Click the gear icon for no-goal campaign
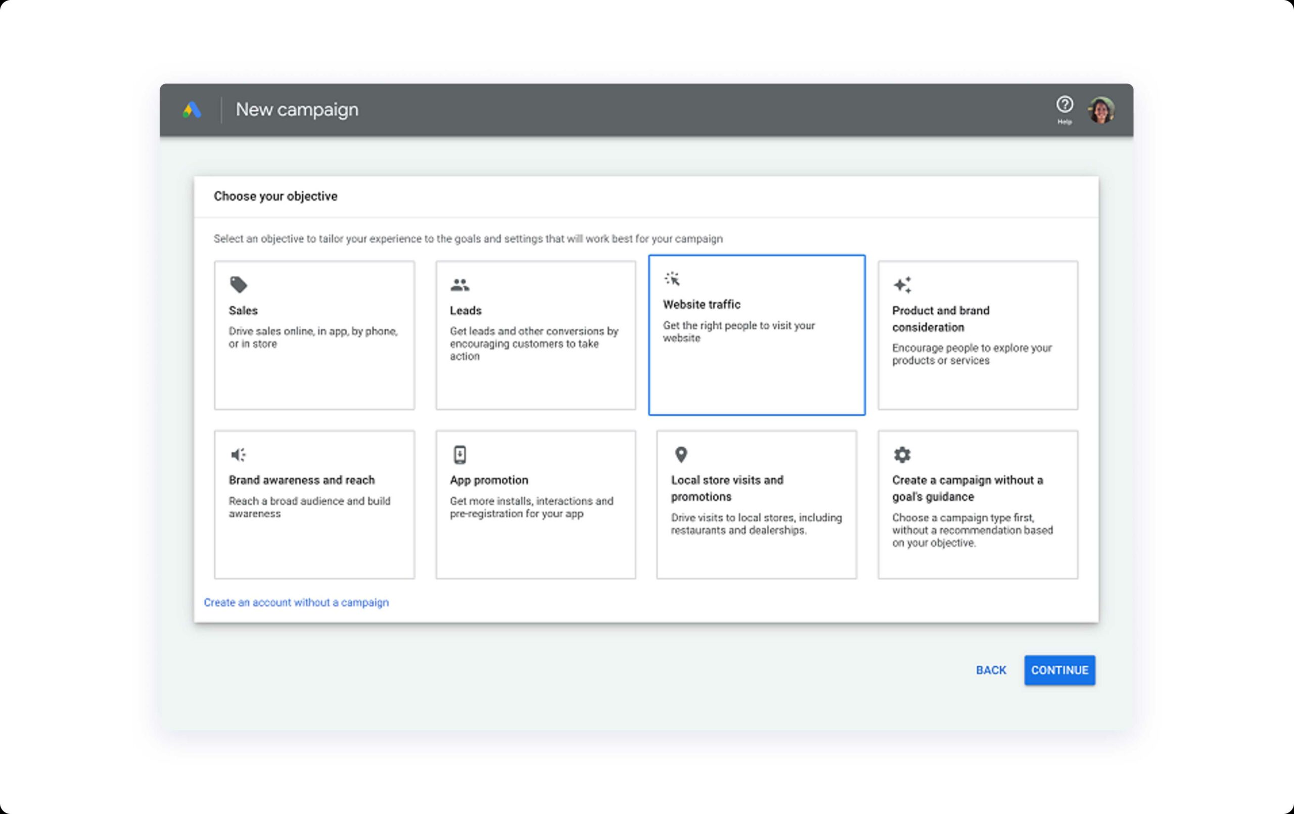The width and height of the screenshot is (1294, 814). (902, 455)
